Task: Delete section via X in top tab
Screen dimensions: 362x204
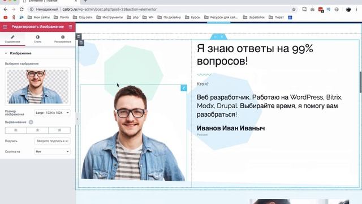Action: [222, 37]
